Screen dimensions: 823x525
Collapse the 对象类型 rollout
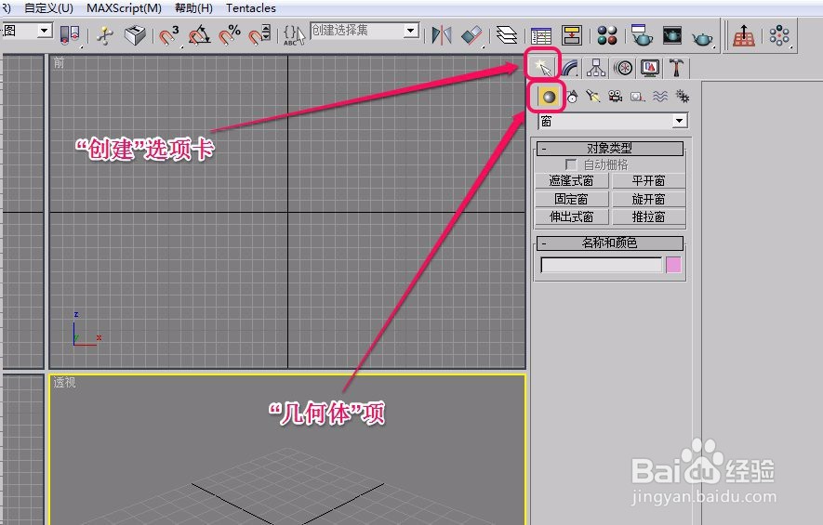pyautogui.click(x=610, y=149)
